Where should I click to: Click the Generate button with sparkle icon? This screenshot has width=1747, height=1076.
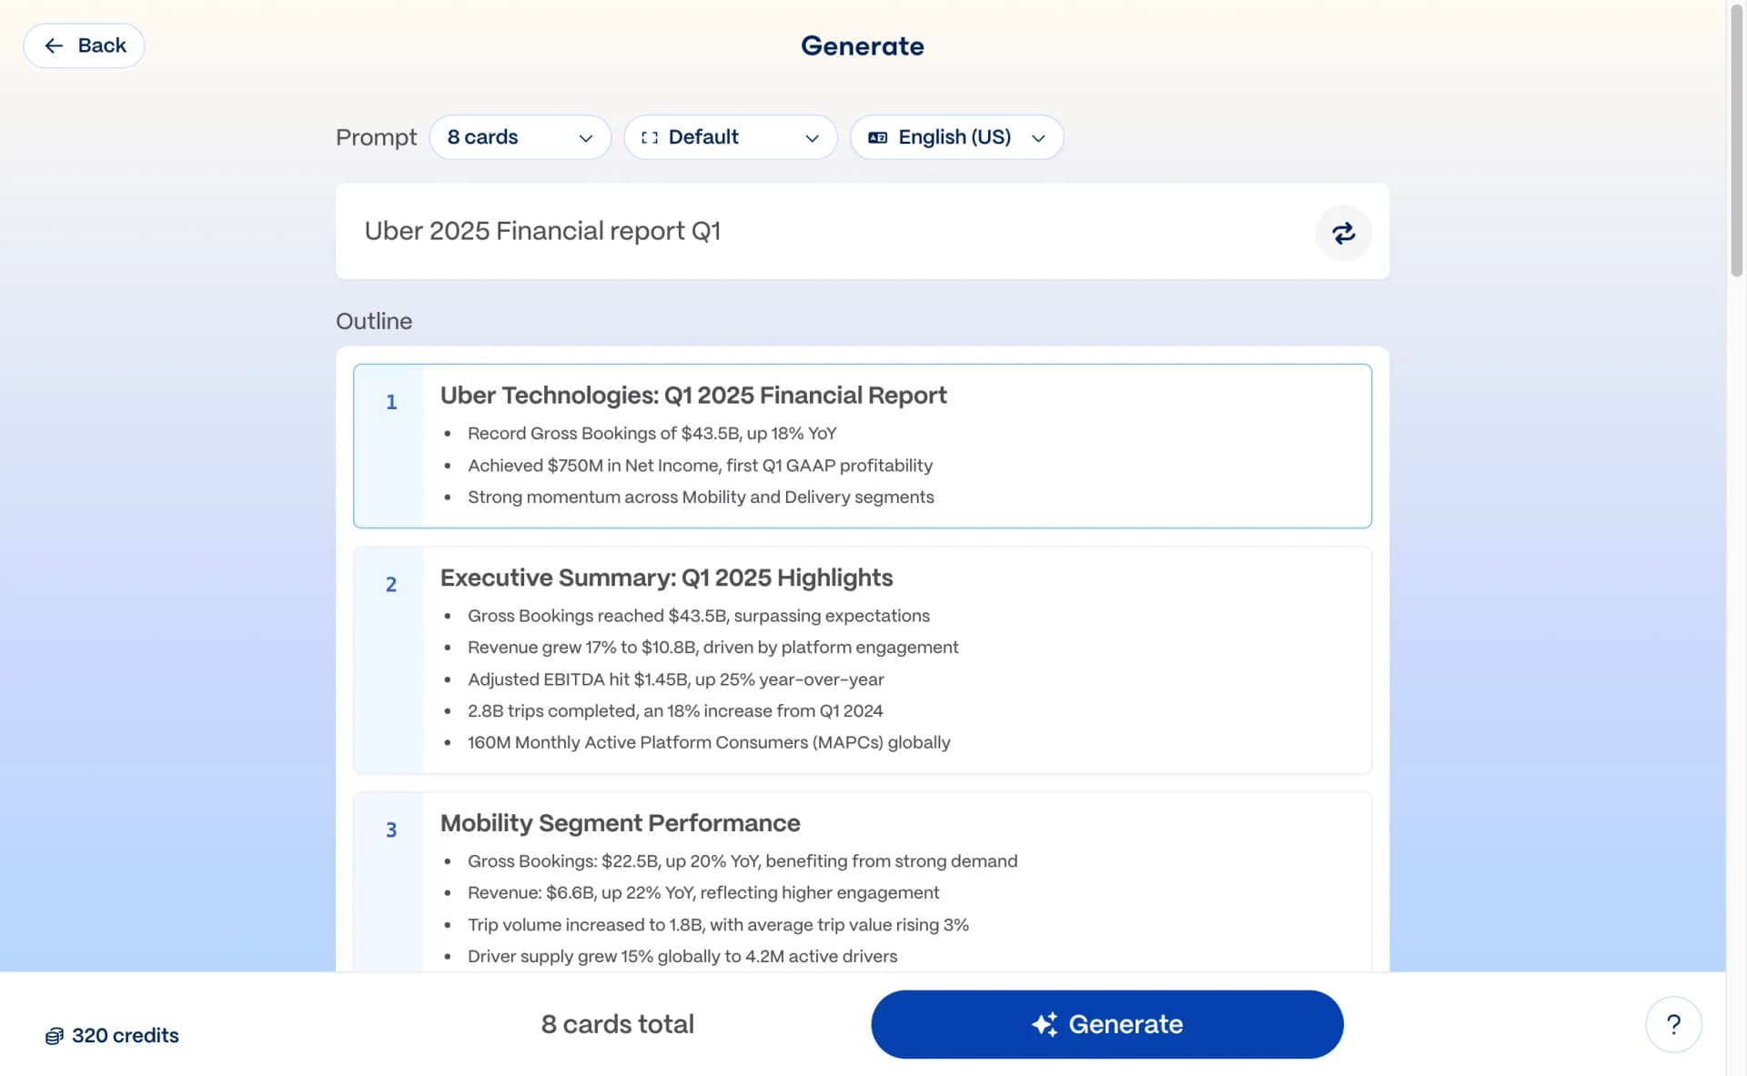coord(1106,1024)
